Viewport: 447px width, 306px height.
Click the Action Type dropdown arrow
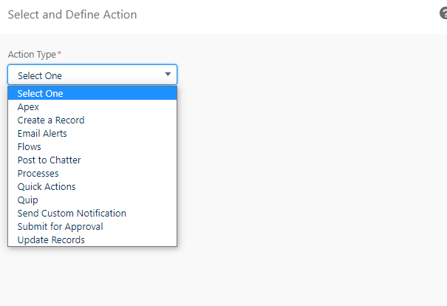click(168, 74)
